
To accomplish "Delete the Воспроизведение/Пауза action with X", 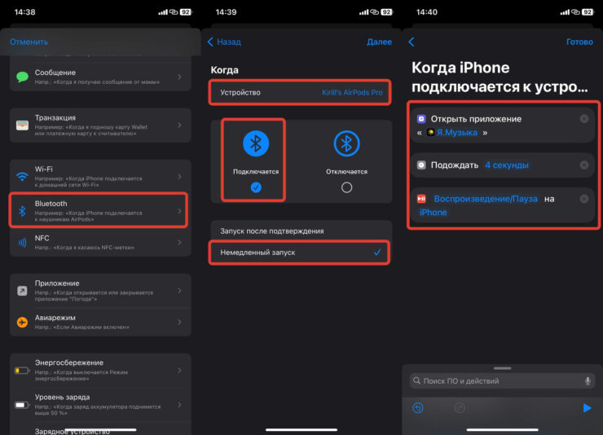I will tap(583, 199).
